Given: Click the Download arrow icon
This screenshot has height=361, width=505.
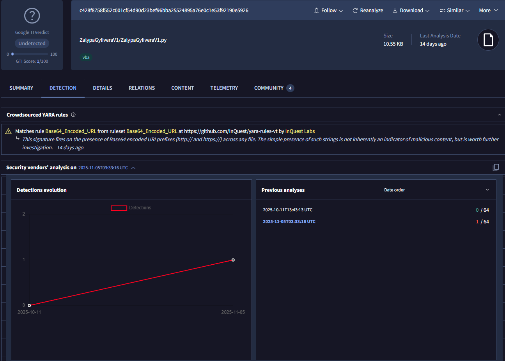Looking at the screenshot, I should (395, 11).
